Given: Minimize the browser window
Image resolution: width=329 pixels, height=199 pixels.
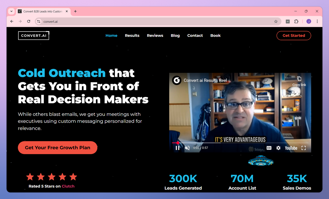Looking at the screenshot, I should coord(296,11).
